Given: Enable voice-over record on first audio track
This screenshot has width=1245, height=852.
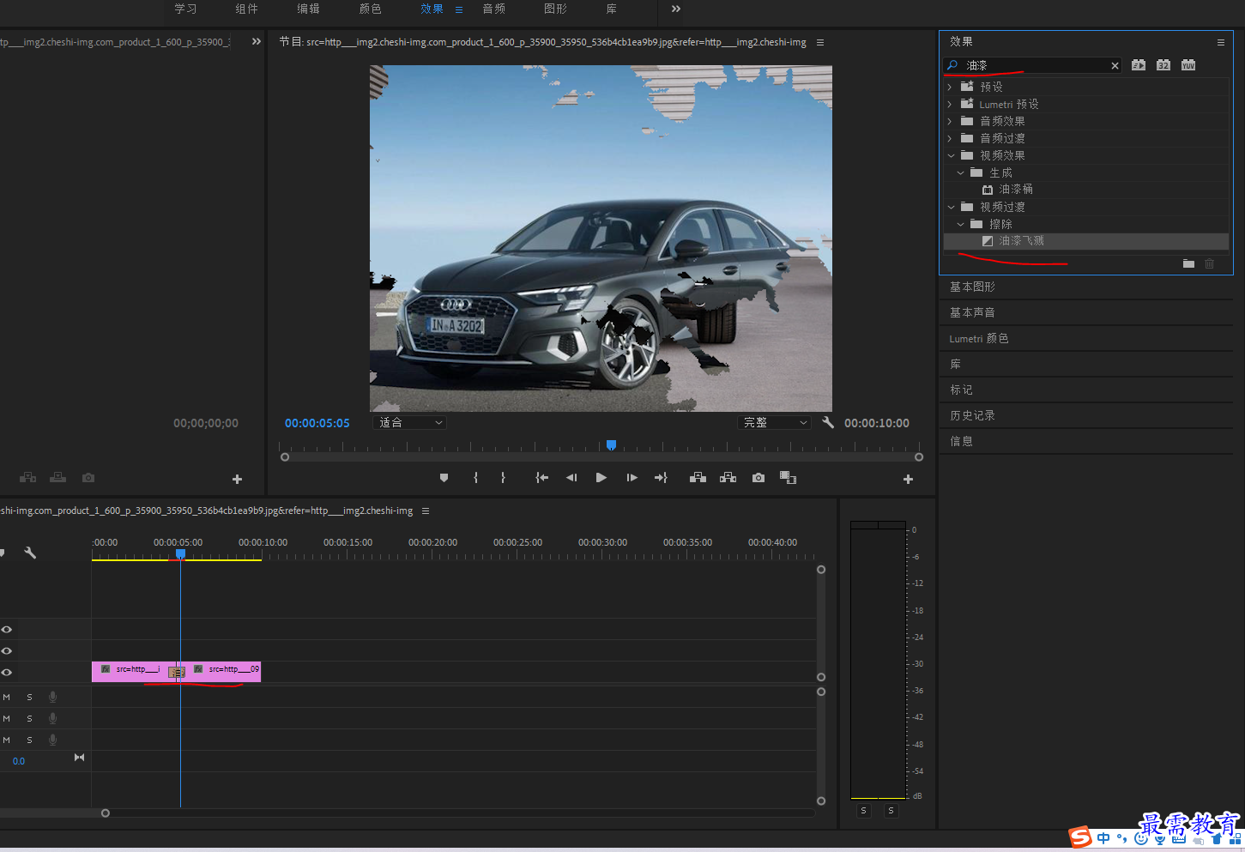Looking at the screenshot, I should (x=52, y=697).
